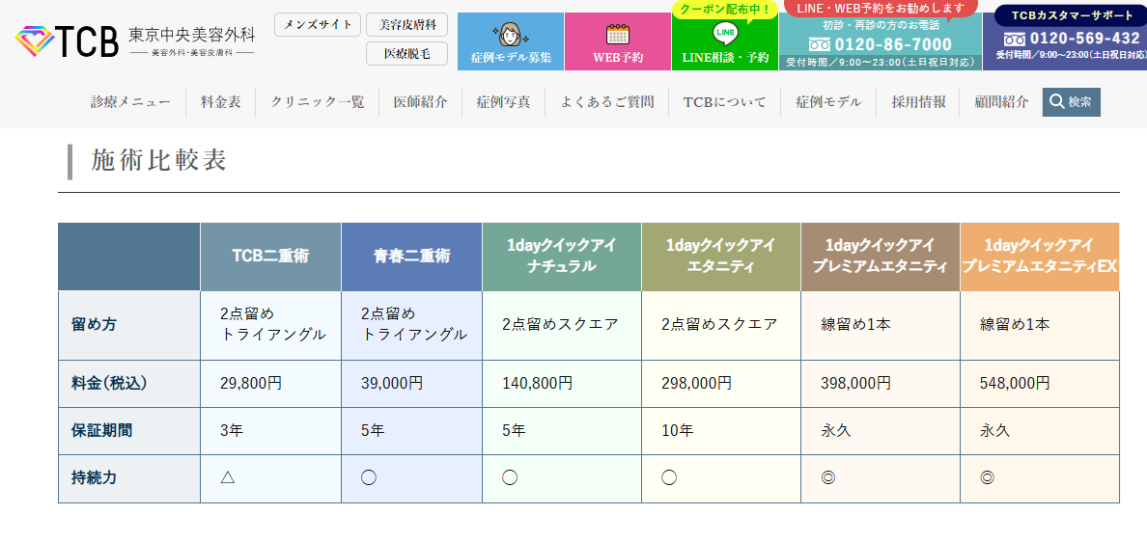
Task: Call reservation number 0120-86-7000
Action: [x=880, y=44]
